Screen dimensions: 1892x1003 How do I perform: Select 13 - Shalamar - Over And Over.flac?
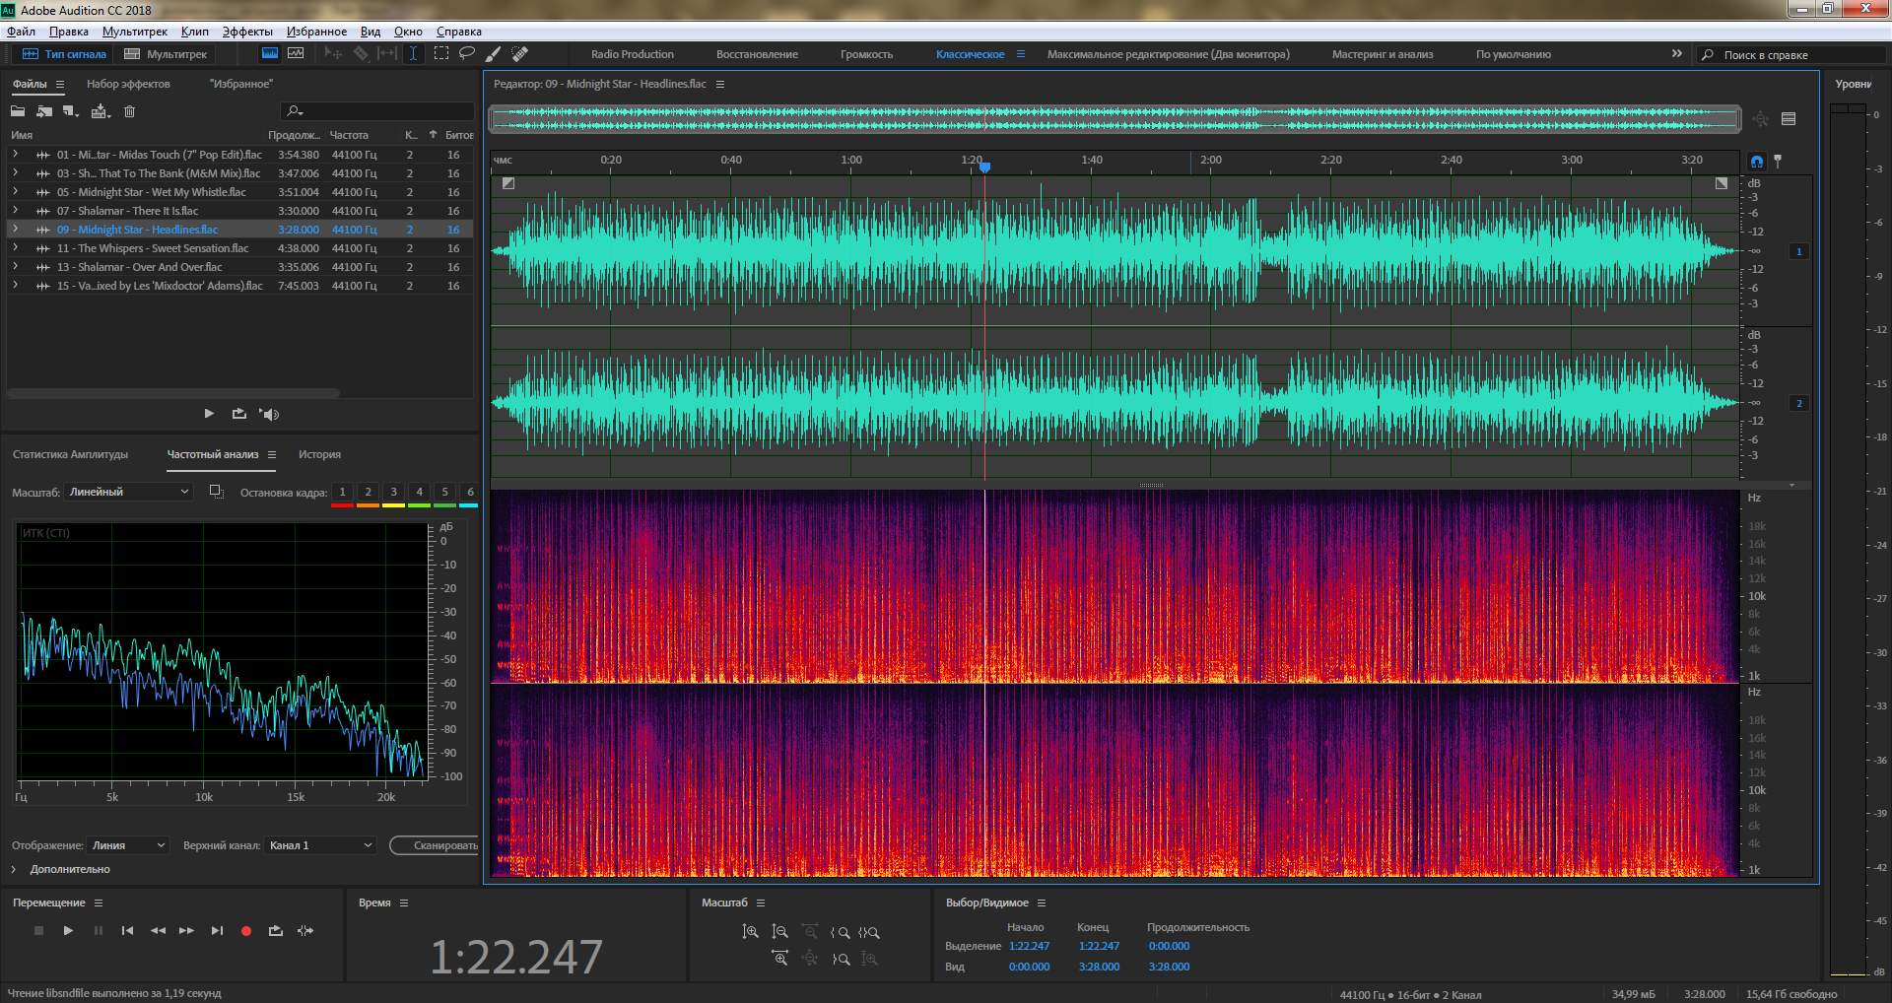click(x=239, y=267)
